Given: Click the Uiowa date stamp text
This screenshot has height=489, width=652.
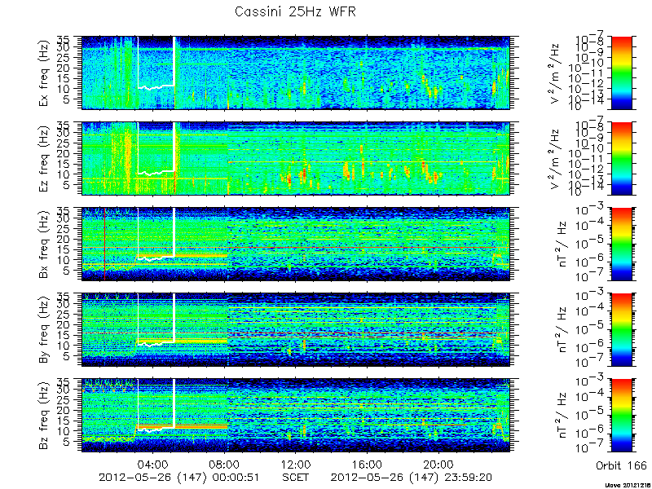Looking at the screenshot, I should point(628,485).
